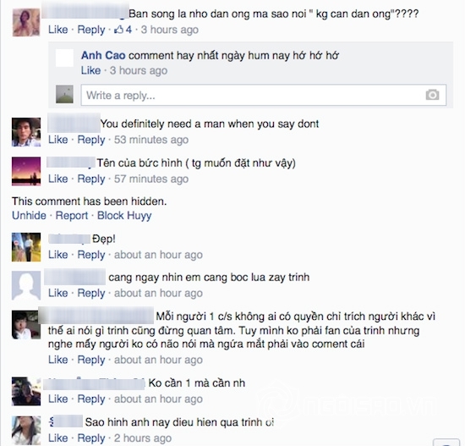Viewport: 465px width, 446px height.
Task: Reply to the "Mỗi người 1 c/s" comment
Action: pyautogui.click(x=91, y=360)
